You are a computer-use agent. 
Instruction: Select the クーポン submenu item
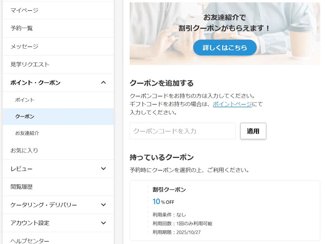coord(25,116)
